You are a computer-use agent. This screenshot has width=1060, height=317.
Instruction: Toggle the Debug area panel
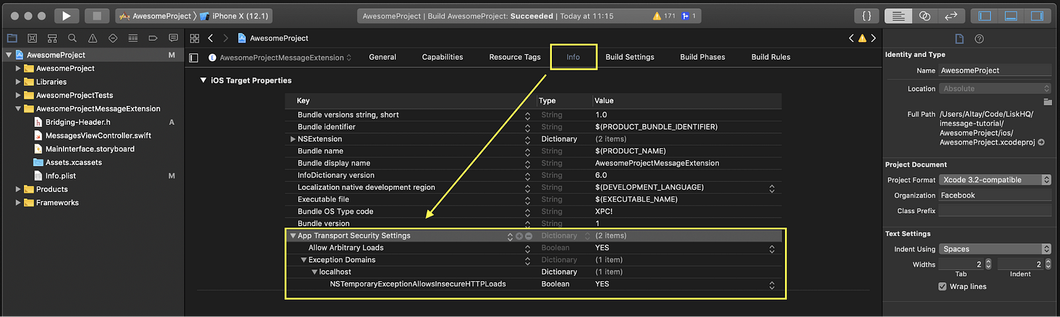(x=1011, y=16)
